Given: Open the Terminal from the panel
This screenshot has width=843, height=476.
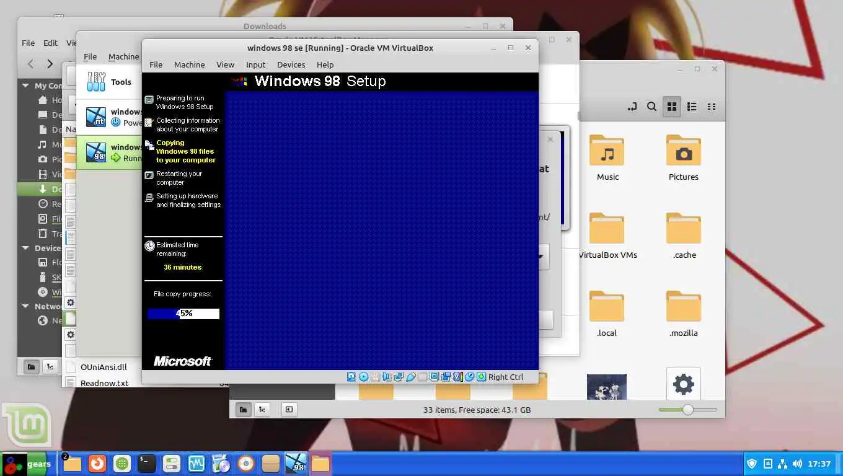Looking at the screenshot, I should click(146, 464).
